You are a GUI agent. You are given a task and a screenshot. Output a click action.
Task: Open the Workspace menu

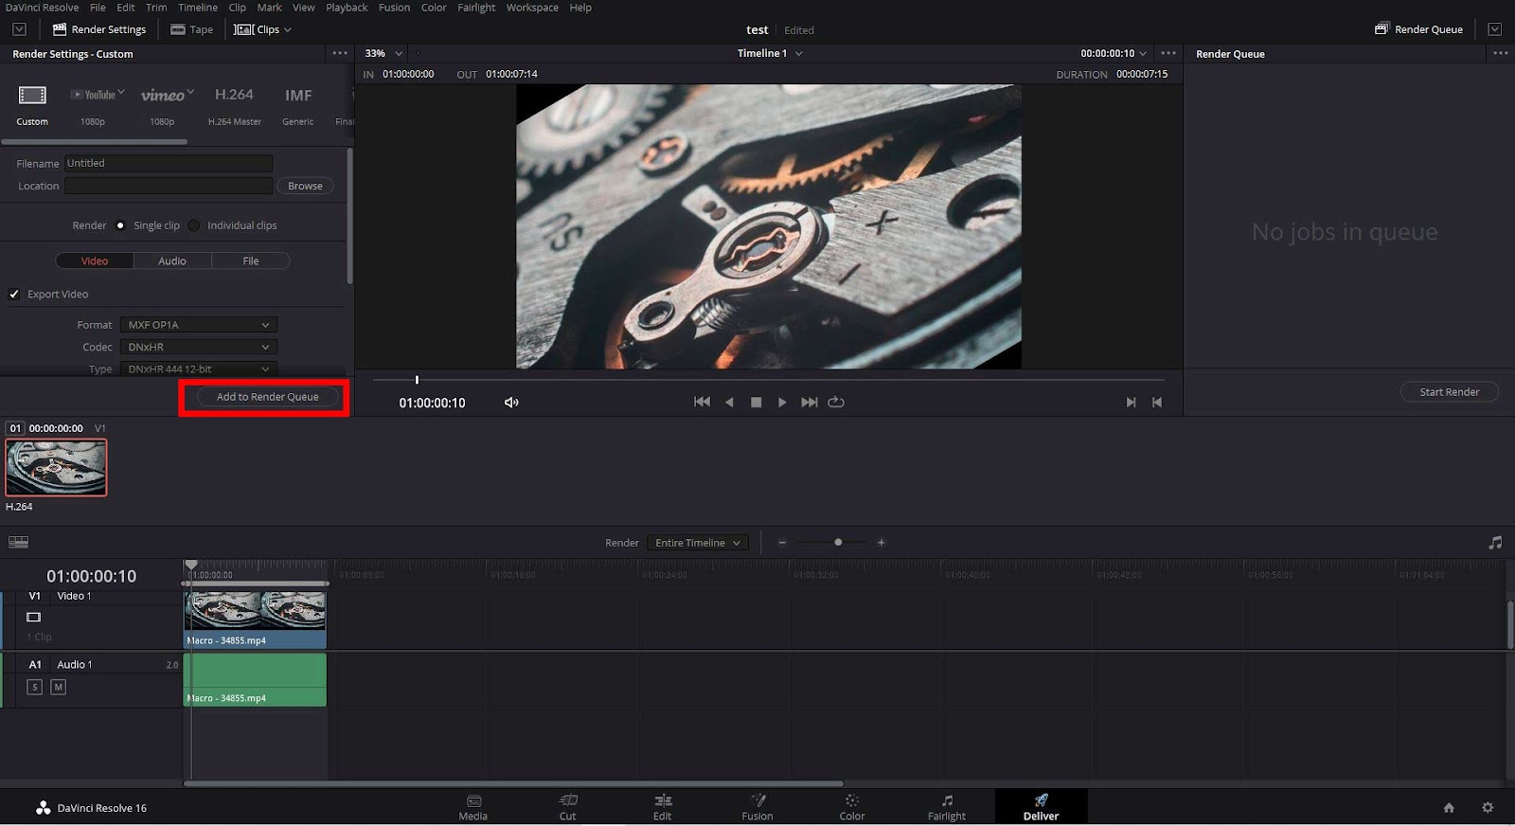(532, 8)
